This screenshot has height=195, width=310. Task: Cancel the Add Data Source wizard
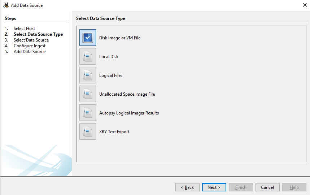(267, 187)
